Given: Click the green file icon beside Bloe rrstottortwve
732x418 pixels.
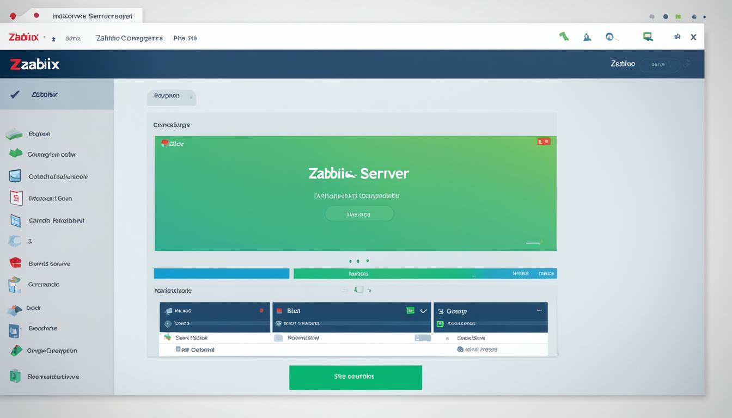Looking at the screenshot, I should point(15,376).
